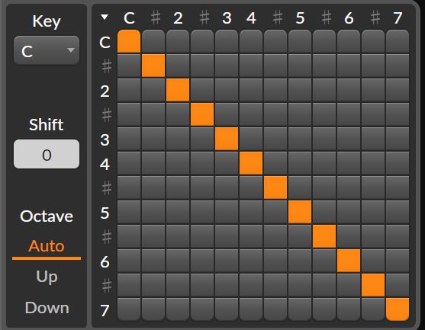The width and height of the screenshot is (425, 330).
Task: Toggle the orange cell at row 6, column 6
Action: [x=349, y=261]
